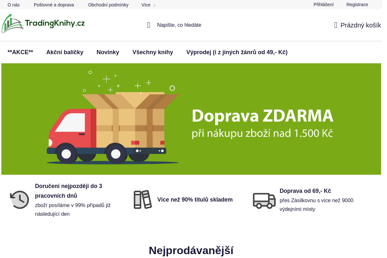387x258 pixels.
Task: Browse Všechny knihy category
Action: click(153, 52)
